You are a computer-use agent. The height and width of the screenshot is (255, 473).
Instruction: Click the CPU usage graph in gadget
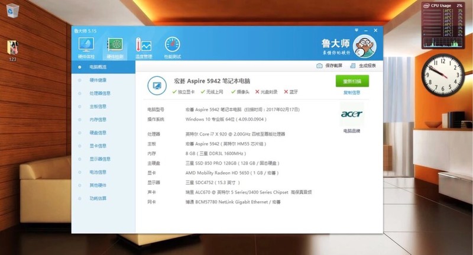[442, 42]
